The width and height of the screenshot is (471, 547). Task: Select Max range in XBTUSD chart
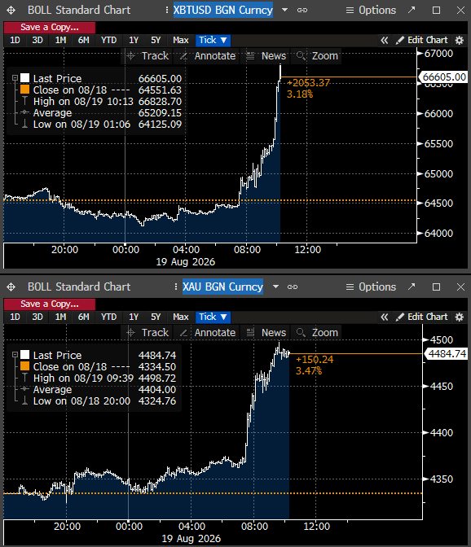pos(181,40)
